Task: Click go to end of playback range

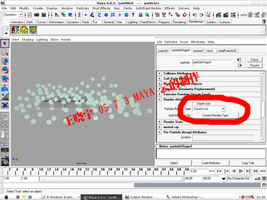Action: (263, 171)
